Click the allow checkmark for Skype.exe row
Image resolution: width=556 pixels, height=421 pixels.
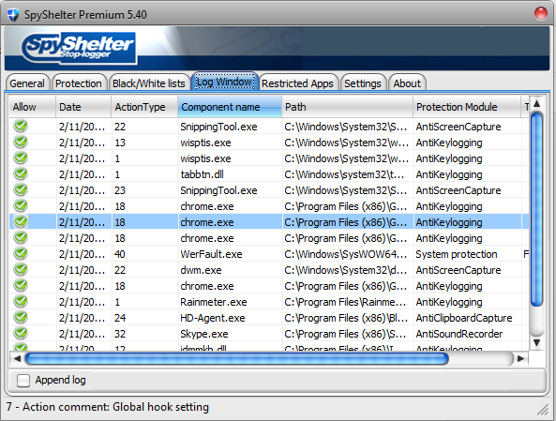(x=21, y=334)
